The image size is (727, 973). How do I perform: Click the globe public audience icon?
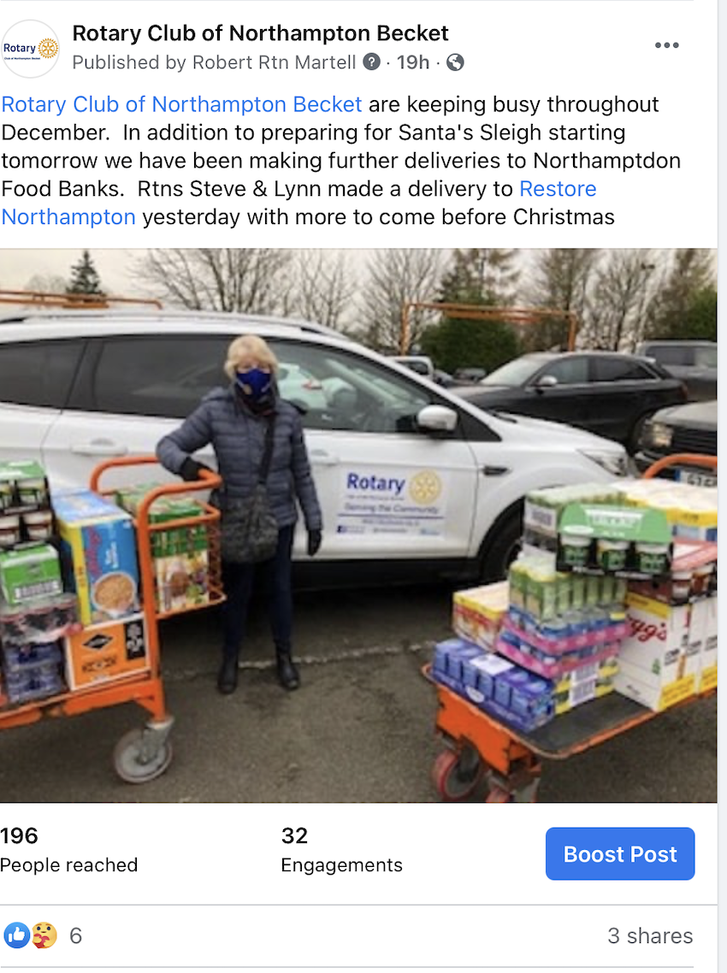pos(455,62)
